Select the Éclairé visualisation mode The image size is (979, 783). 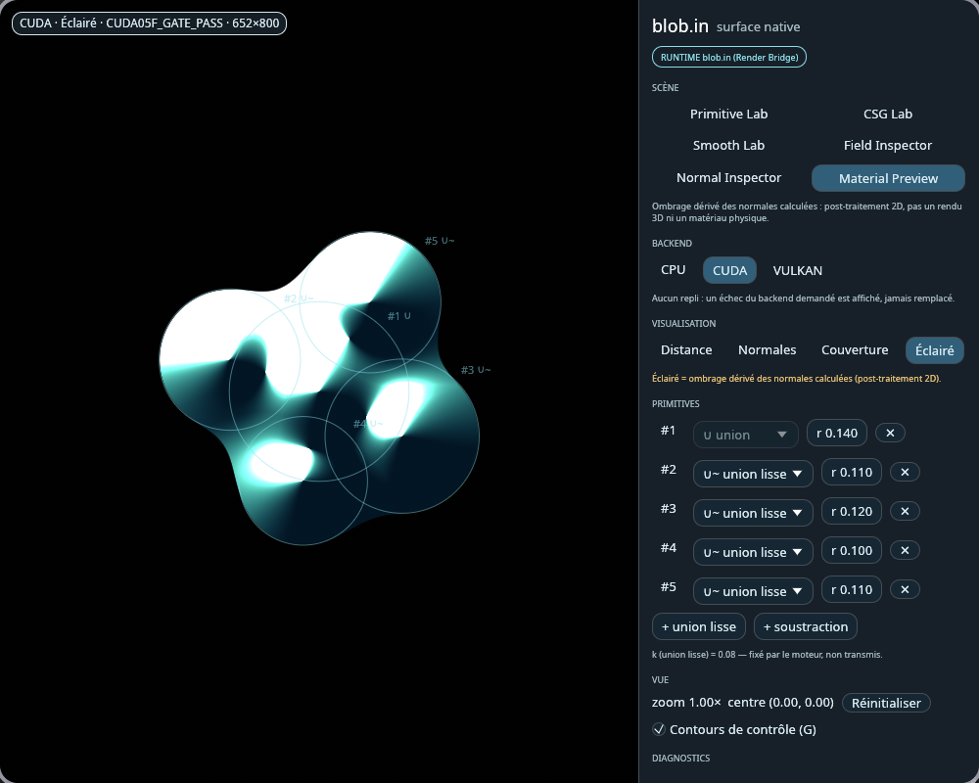(935, 350)
